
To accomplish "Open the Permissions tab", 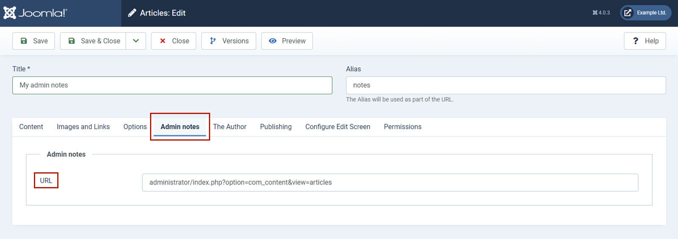I will 403,127.
